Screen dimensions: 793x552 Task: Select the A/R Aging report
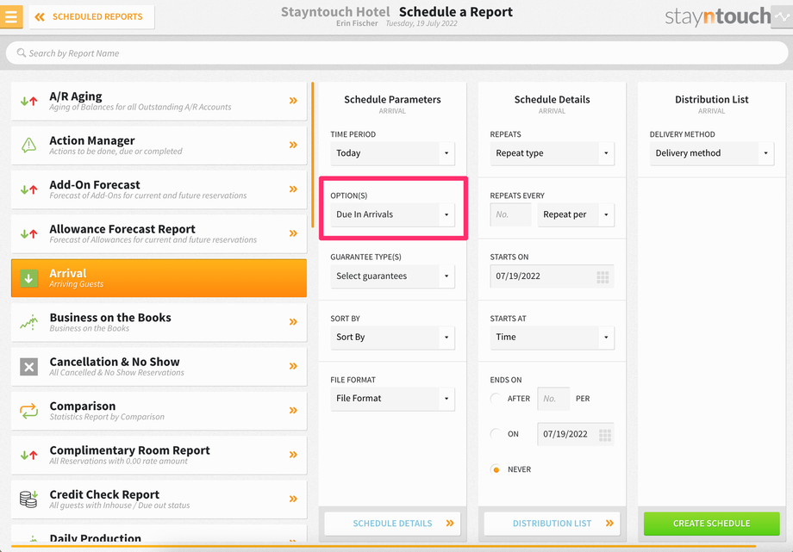[x=159, y=101]
